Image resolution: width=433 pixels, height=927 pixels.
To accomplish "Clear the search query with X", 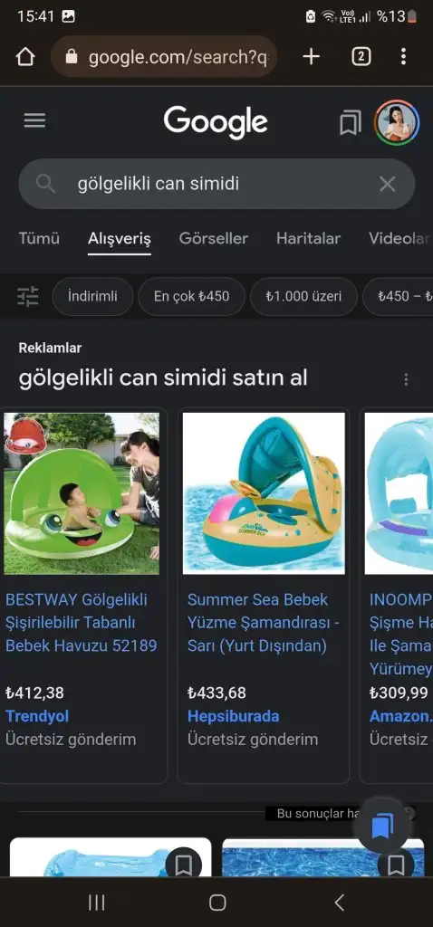I will [388, 184].
